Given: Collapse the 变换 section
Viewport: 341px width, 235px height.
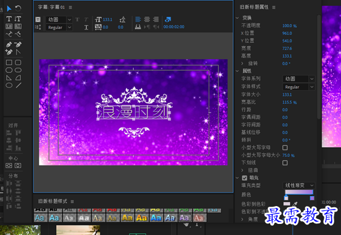Looking at the screenshot, I should (237, 18).
